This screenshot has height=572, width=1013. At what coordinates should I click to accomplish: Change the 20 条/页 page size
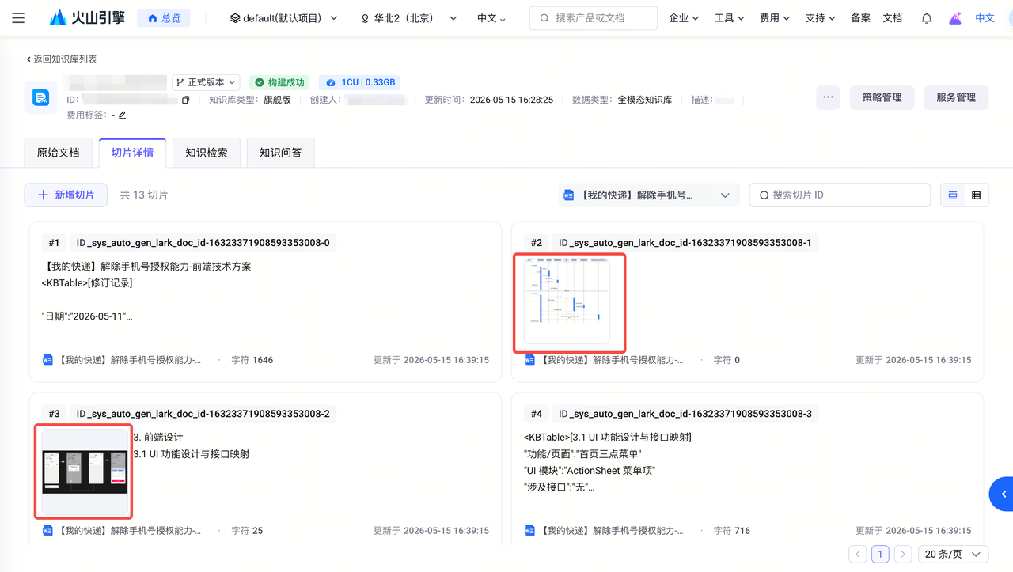click(x=953, y=555)
